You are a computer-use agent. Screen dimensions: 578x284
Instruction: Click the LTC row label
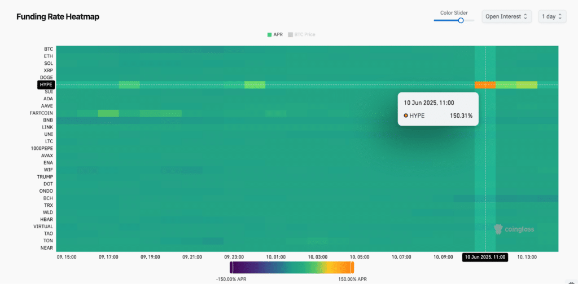click(x=49, y=141)
